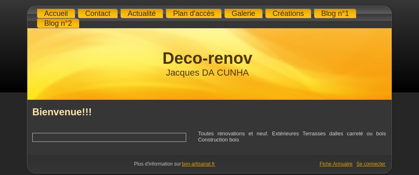Viewport: 419px width, 175px height.
Task: Open Blog n°2 tab
Action: pos(58,23)
